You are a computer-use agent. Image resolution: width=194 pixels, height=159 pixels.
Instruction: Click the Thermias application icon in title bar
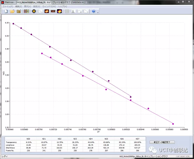coord(2,2)
